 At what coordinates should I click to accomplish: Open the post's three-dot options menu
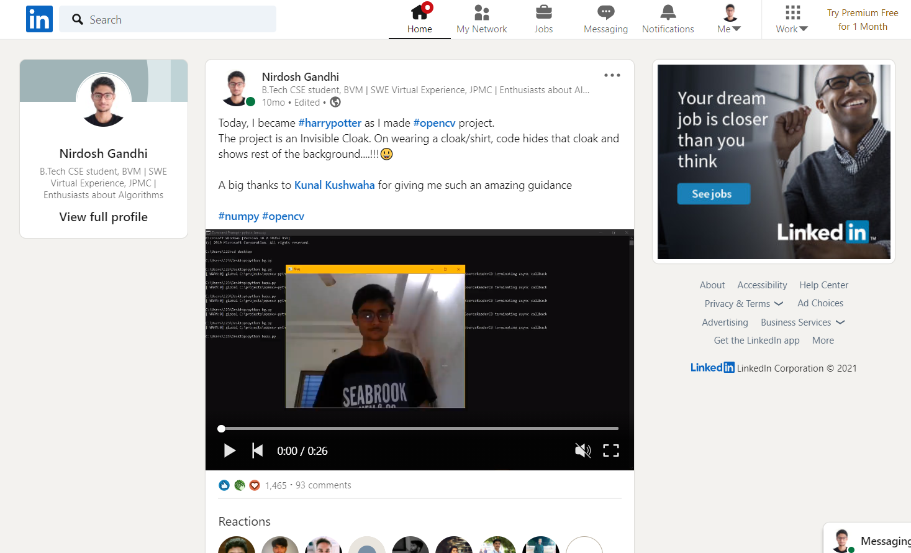tap(612, 75)
